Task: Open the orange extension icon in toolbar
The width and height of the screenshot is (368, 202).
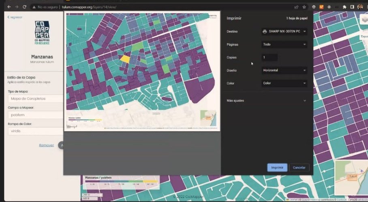Action: pyautogui.click(x=321, y=7)
